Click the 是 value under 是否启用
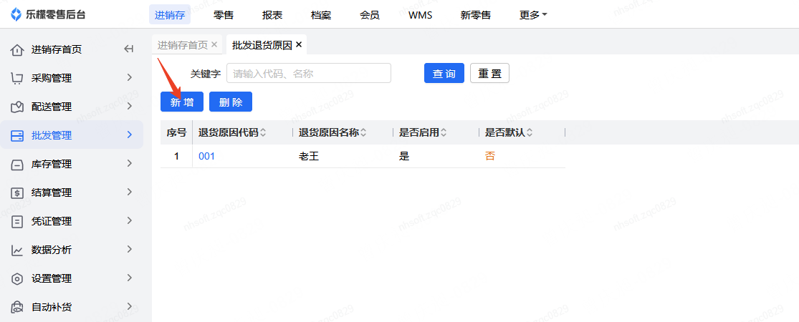799x322 pixels. [x=404, y=156]
